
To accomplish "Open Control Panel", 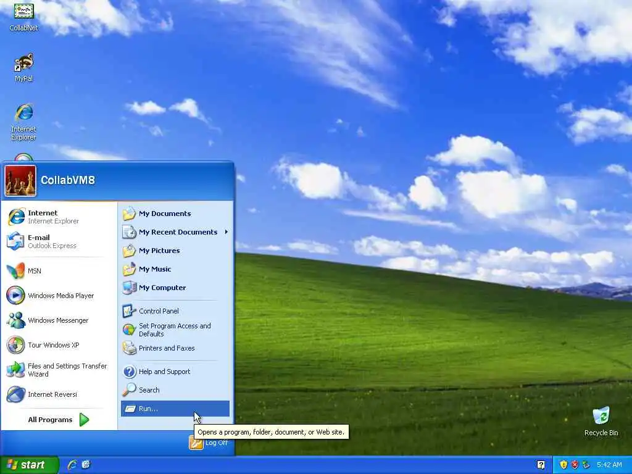I will point(175,311).
